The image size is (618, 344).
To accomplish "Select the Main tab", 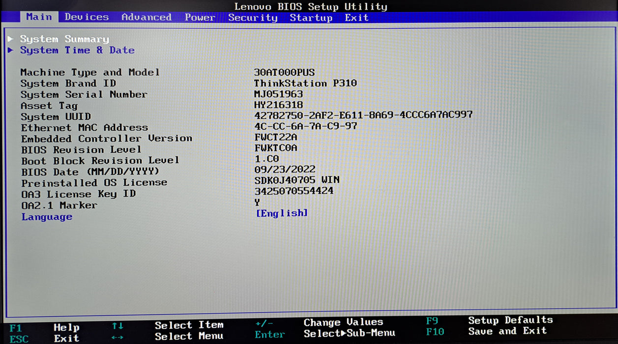I will pos(39,17).
